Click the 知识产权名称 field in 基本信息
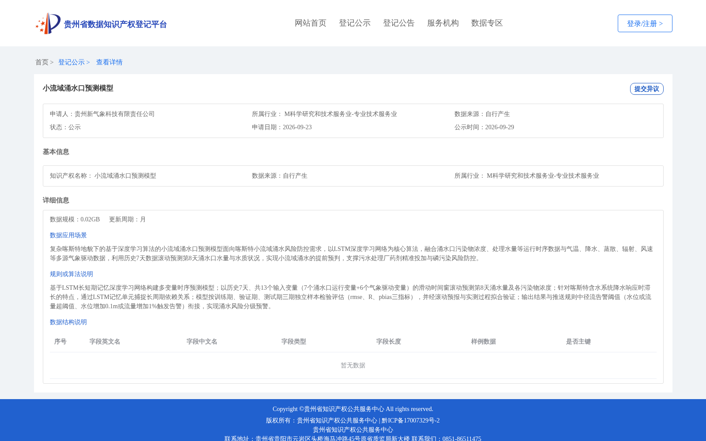 point(103,176)
